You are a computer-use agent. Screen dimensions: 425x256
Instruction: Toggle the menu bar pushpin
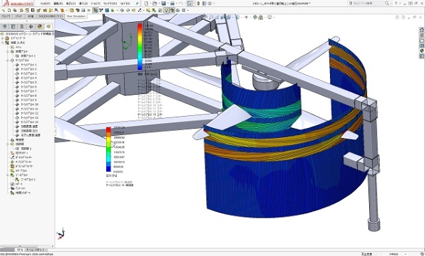click(x=137, y=4)
